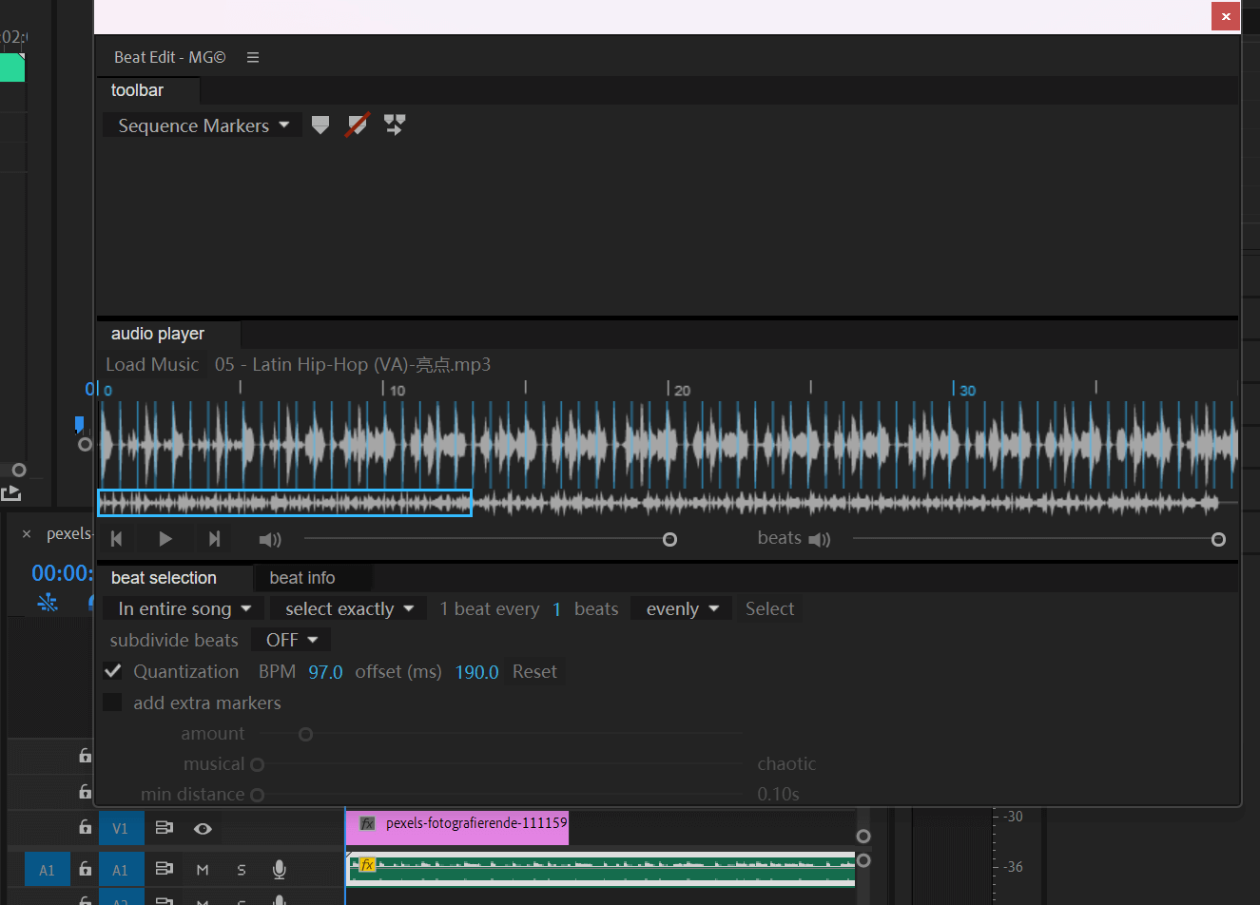Click the A1 voice-over record microphone icon

279,869
